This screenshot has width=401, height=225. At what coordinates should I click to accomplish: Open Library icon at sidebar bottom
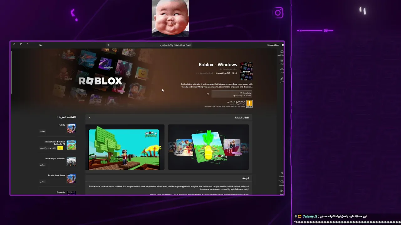click(x=282, y=191)
